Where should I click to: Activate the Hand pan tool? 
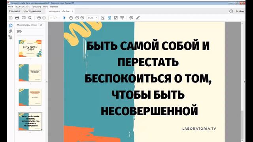click(71, 18)
